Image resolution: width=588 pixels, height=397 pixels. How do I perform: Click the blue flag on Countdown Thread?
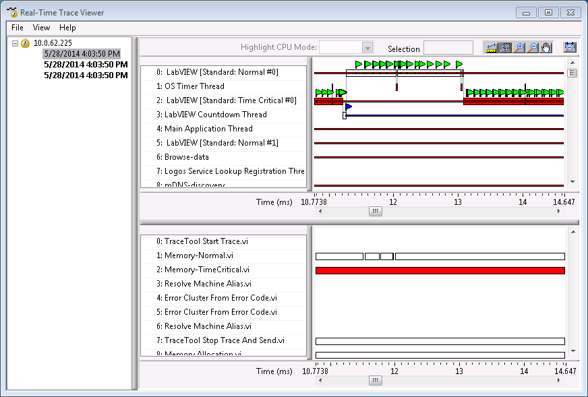pos(348,106)
